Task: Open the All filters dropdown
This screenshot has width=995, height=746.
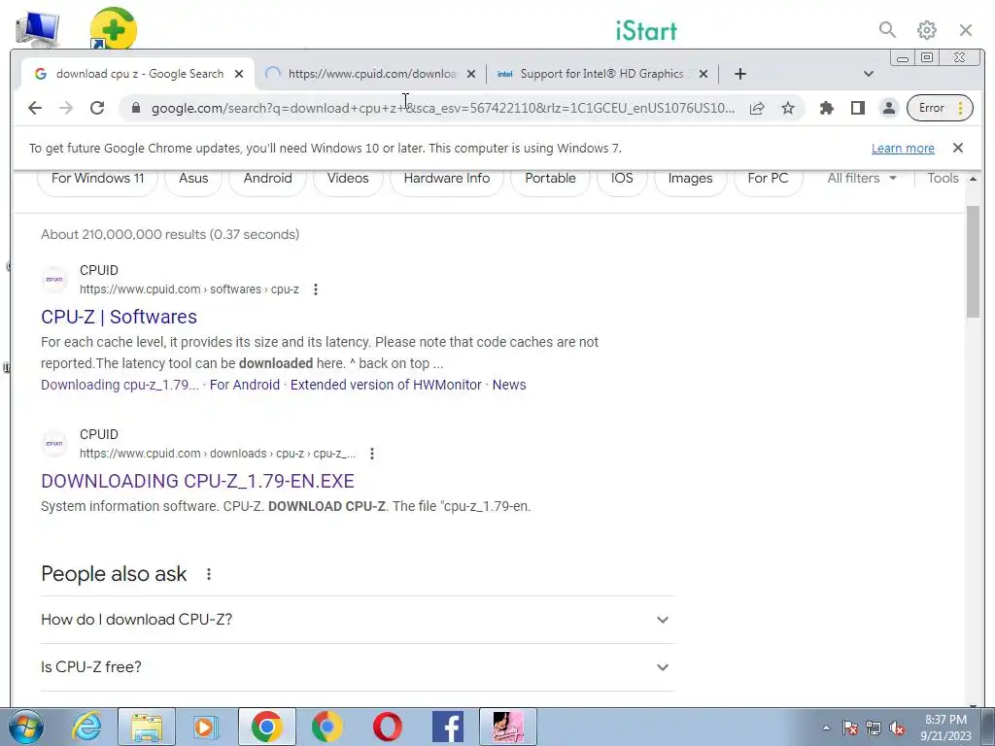Action: tap(862, 179)
